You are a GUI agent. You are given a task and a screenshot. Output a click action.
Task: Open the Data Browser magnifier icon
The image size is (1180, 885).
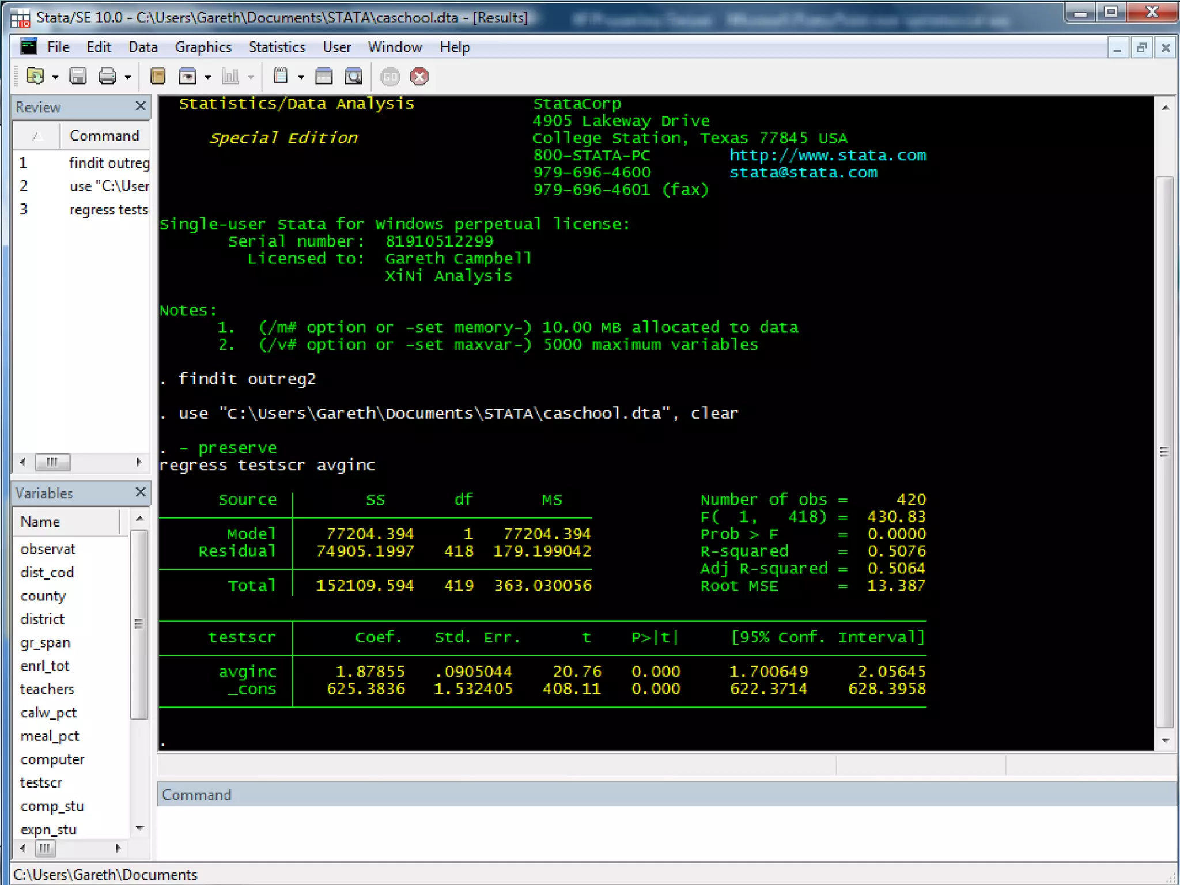pos(353,76)
